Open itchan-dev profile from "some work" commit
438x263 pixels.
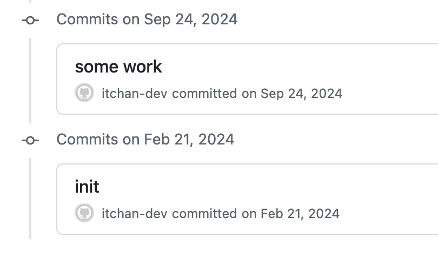(135, 93)
